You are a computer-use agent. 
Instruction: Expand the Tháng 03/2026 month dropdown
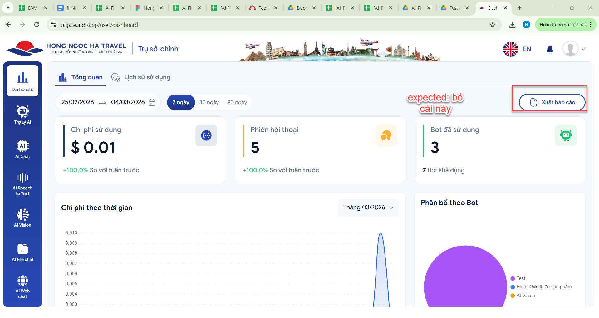coord(368,208)
